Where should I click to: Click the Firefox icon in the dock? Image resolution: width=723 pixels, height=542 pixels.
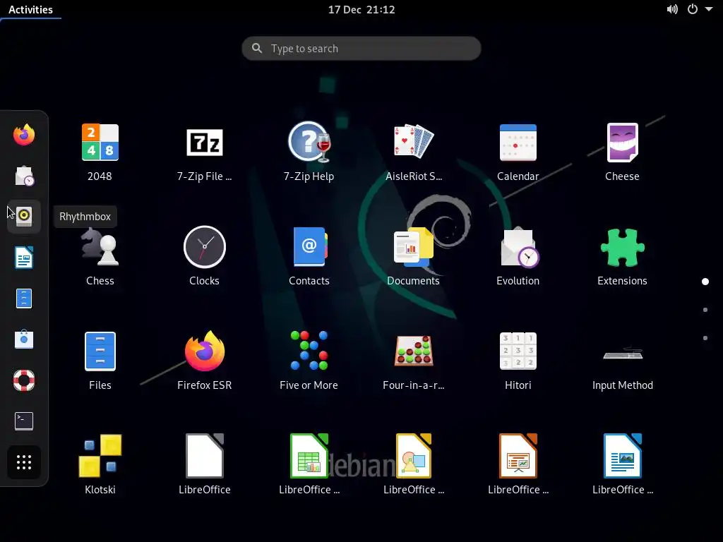(24, 135)
